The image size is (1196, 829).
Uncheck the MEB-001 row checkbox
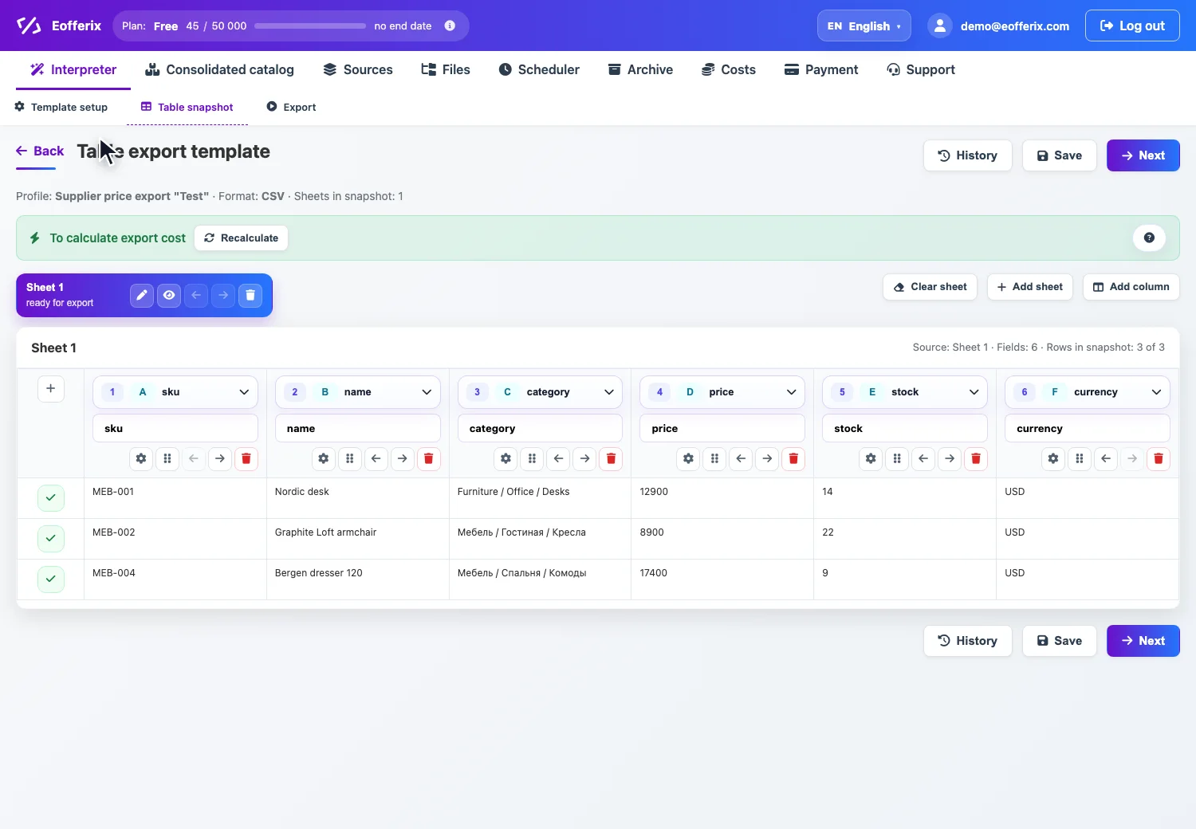(50, 497)
